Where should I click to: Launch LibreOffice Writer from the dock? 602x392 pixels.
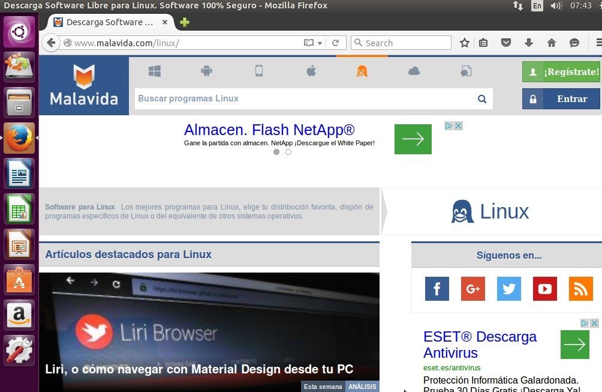tap(19, 173)
